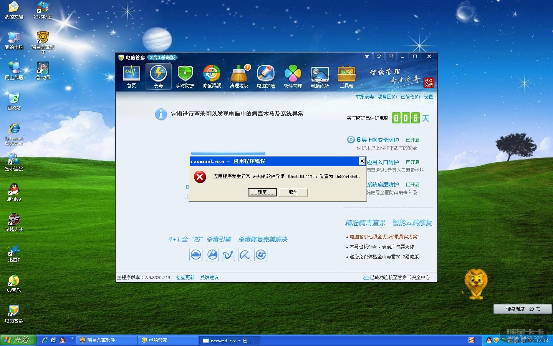553x346 pixels.
Task: Click the golden lion desktop mascot
Action: point(476,284)
